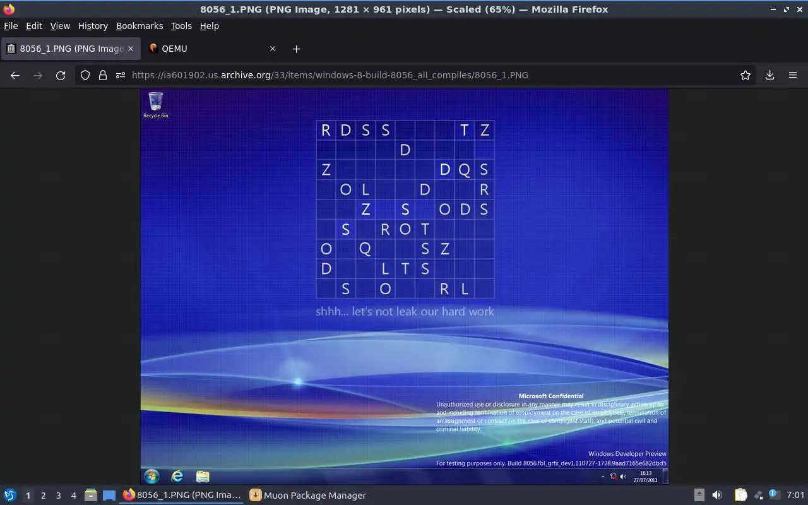Open the site permissions icon in address bar
The height and width of the screenshot is (505, 808).
[121, 75]
